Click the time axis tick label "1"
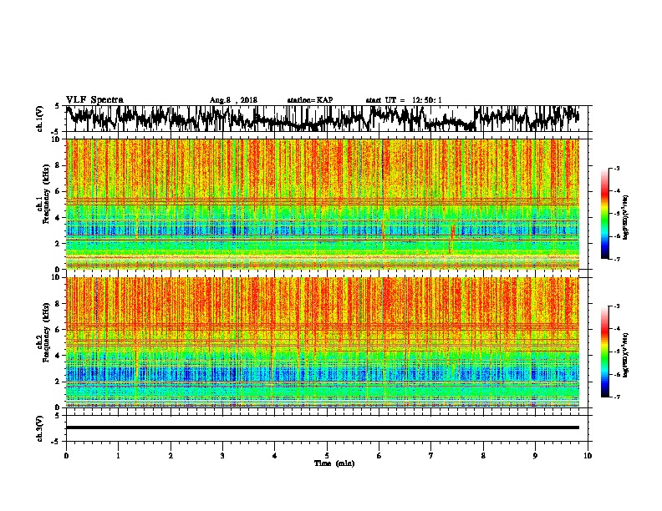This screenshot has height=511, width=662. [x=118, y=456]
